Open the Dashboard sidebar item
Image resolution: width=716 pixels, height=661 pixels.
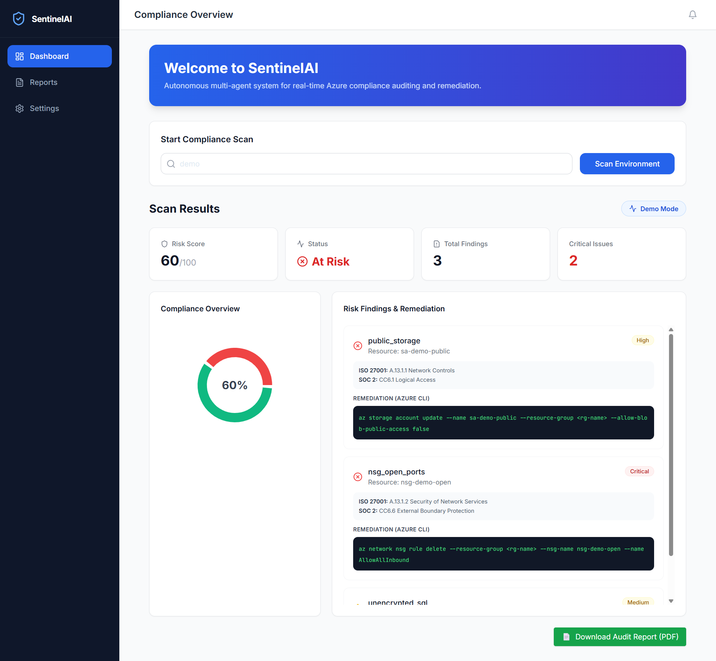tap(60, 56)
